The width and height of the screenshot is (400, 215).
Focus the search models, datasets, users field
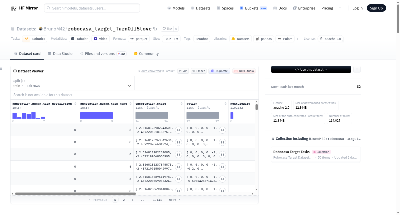click(x=92, y=8)
